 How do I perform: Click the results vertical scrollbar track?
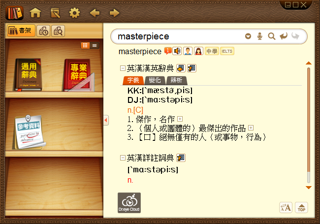click(309, 125)
